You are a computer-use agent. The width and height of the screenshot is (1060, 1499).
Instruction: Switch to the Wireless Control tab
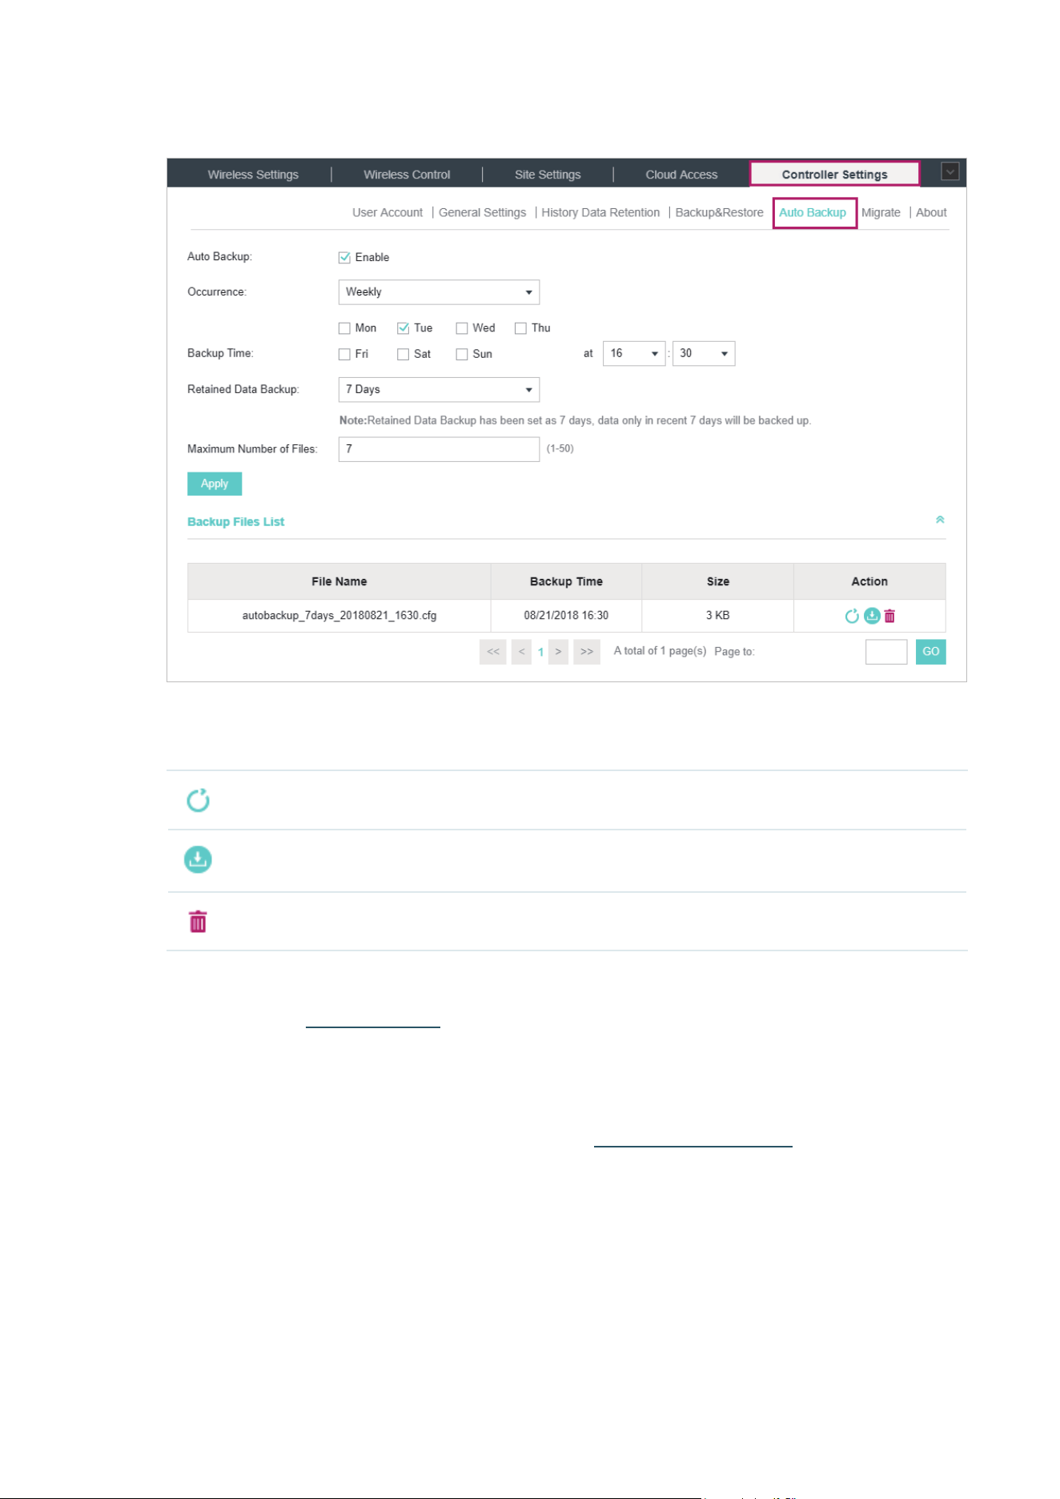click(x=407, y=175)
